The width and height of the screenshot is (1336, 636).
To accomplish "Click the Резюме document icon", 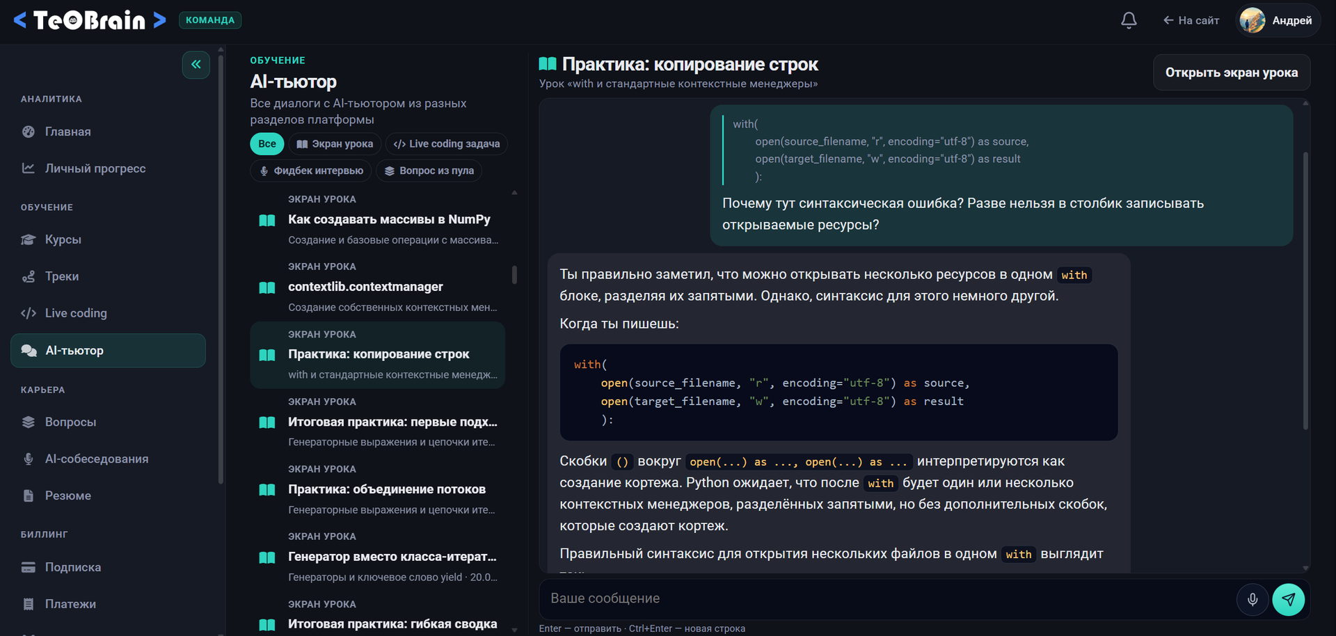I will (x=29, y=495).
